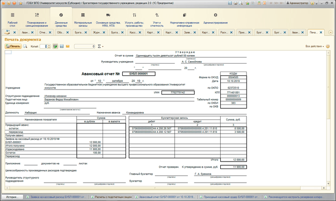Click the vertical scrollbar of the document
The width and height of the screenshot is (336, 201).
tap(332, 118)
